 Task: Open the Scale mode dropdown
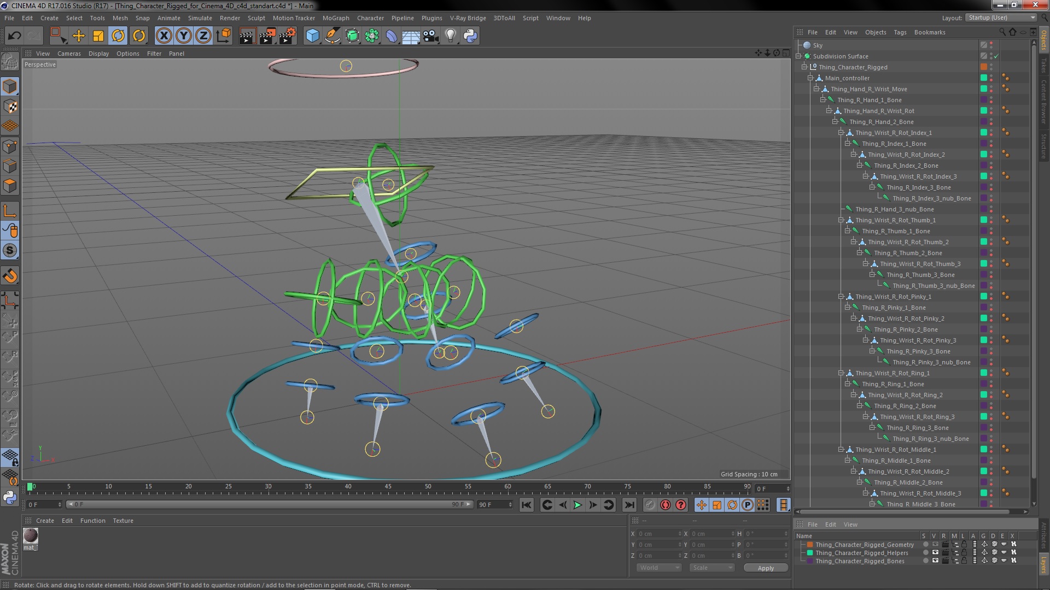[x=711, y=568]
